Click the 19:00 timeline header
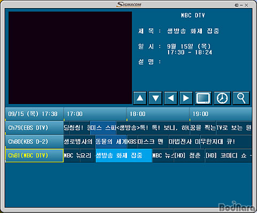The image size is (257, 213). click(x=221, y=114)
